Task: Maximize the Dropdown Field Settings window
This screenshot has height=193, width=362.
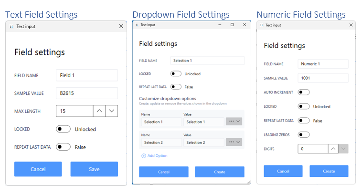Action: pyautogui.click(x=232, y=25)
